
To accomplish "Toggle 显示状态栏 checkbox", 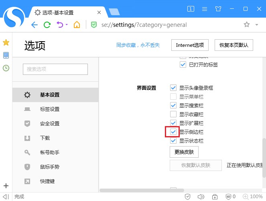I will pyautogui.click(x=173, y=141).
